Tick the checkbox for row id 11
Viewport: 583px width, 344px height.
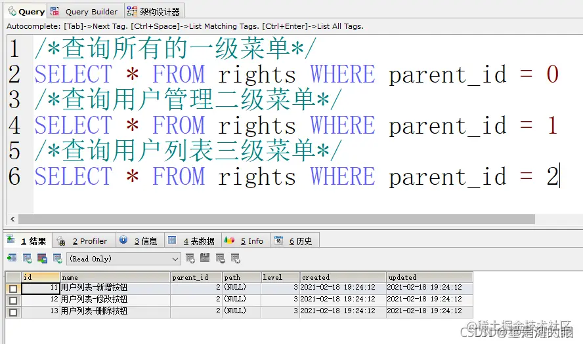pyautogui.click(x=13, y=289)
